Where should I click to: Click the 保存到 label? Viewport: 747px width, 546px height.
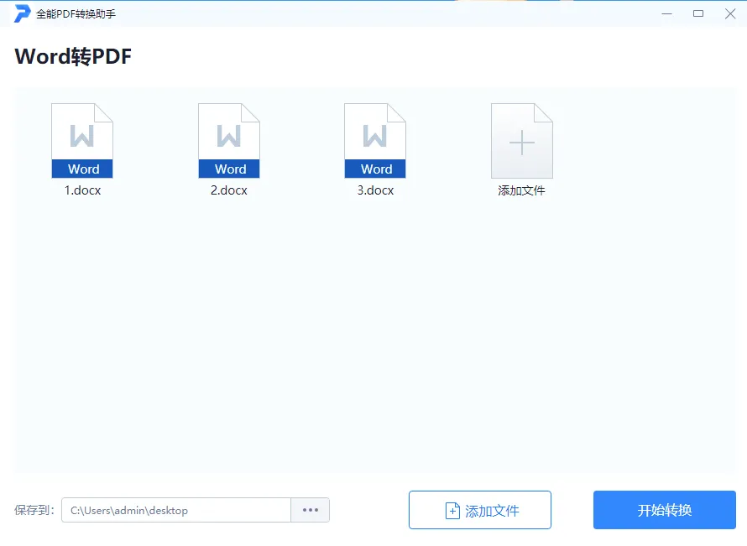point(34,510)
